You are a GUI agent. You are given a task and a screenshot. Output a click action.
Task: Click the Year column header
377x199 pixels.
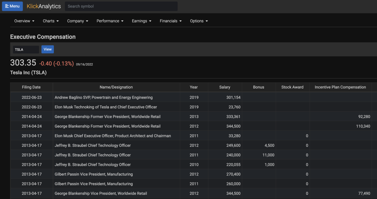click(194, 87)
